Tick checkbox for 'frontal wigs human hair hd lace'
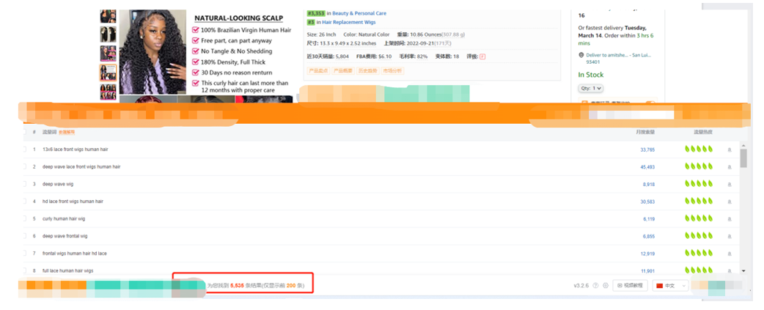 click(24, 254)
